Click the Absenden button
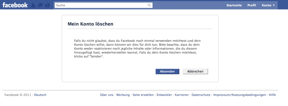The height and width of the screenshot is (106, 288). pos(167,72)
